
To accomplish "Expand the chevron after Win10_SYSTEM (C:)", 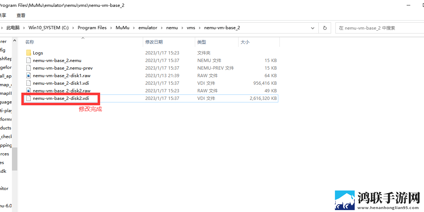I will (x=73, y=28).
